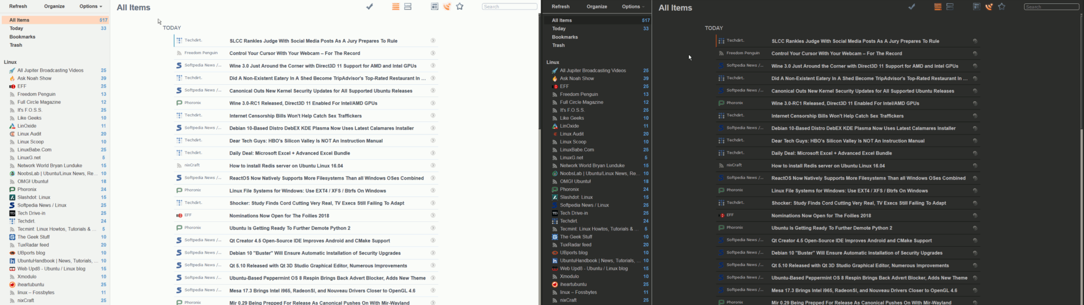Open 'ReactOS Now Natively Supports' article, dark window

pos(868,178)
